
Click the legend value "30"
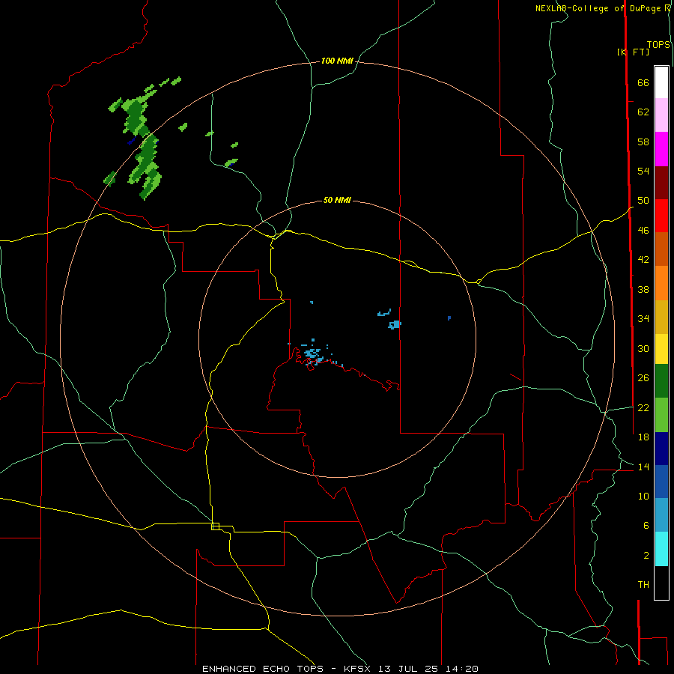pyautogui.click(x=643, y=348)
